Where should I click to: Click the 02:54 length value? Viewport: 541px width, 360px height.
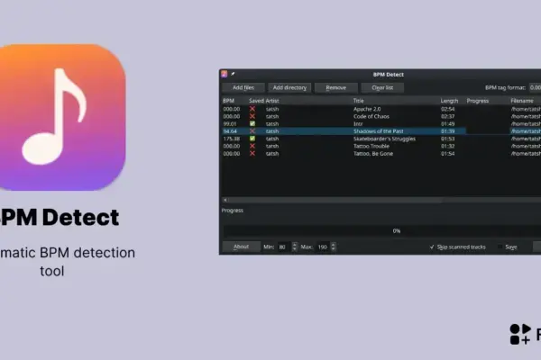tap(447, 109)
